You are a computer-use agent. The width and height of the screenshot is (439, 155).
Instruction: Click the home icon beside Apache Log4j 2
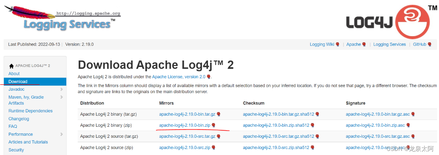(x=11, y=66)
